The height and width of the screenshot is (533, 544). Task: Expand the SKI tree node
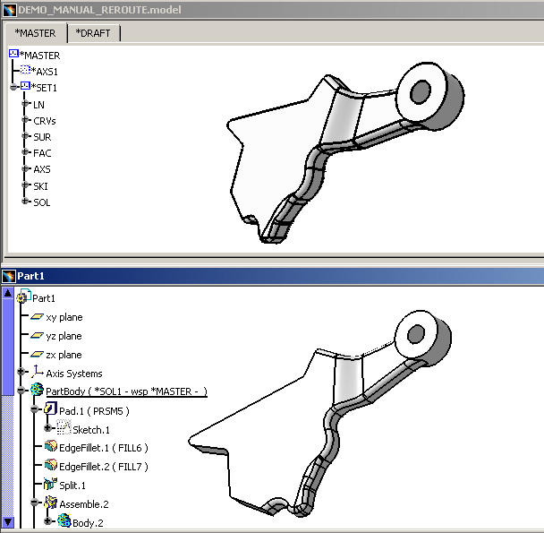25,185
